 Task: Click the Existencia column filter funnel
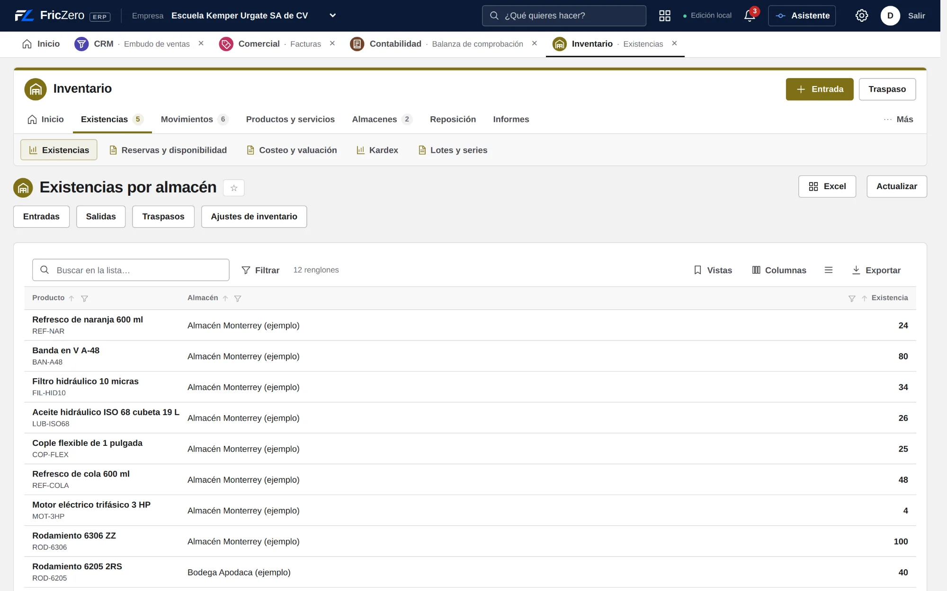pos(852,298)
